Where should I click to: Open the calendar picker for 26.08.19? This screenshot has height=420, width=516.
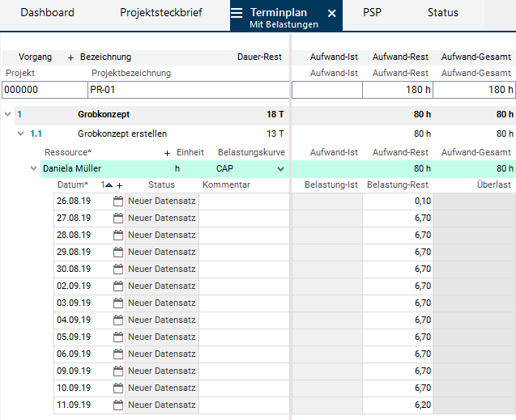coord(118,202)
